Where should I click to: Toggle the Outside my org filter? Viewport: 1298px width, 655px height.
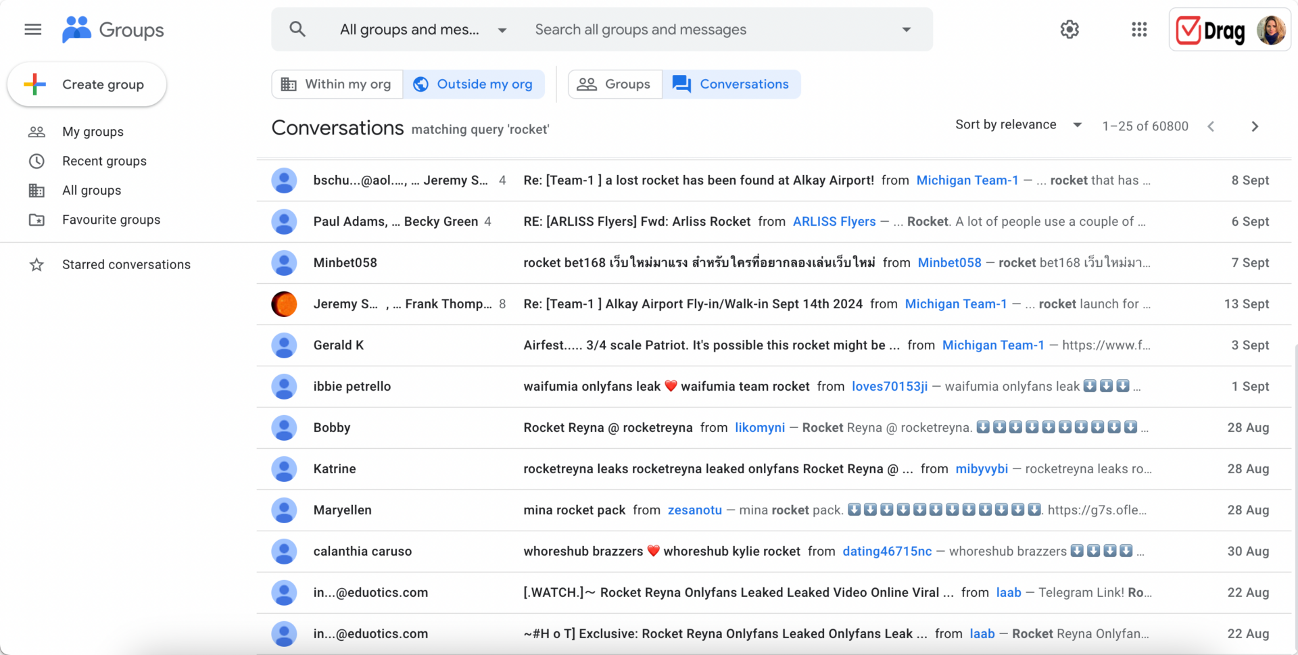[x=474, y=84]
